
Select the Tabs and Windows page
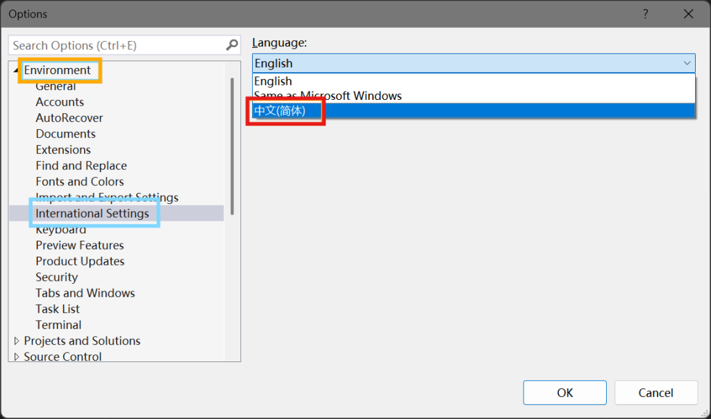point(85,293)
